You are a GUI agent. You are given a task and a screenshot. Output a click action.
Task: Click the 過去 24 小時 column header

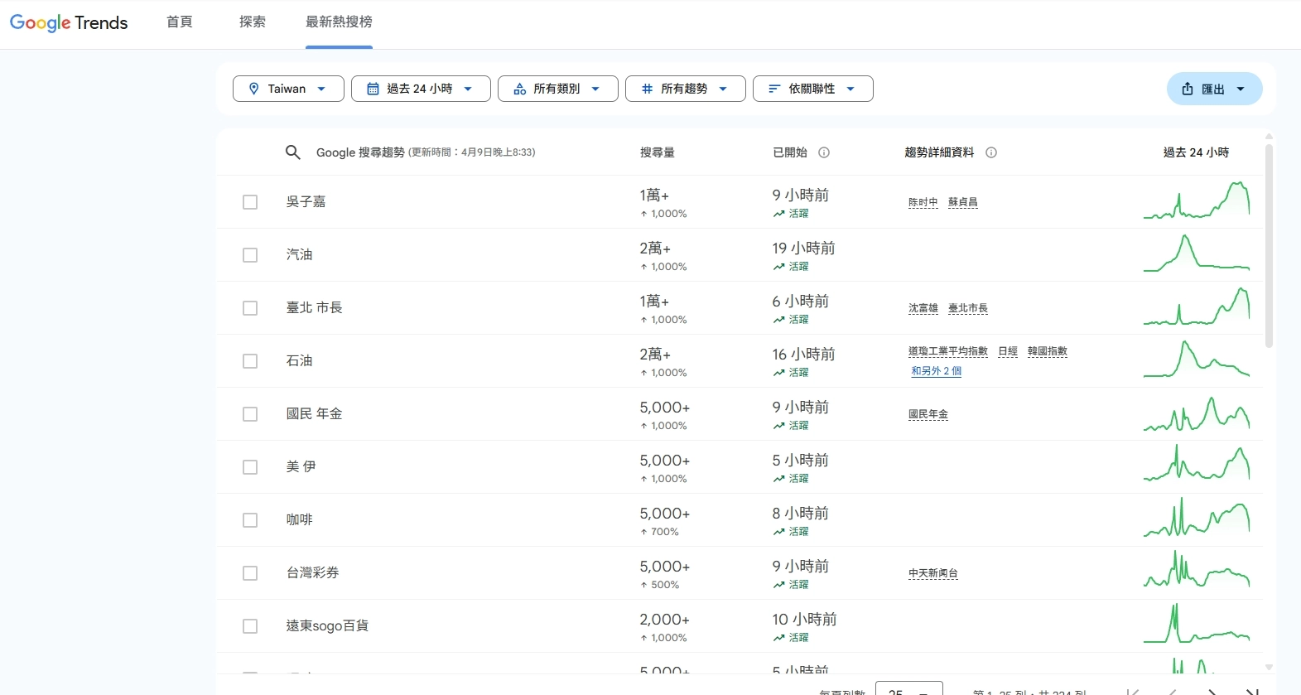[x=1197, y=152]
